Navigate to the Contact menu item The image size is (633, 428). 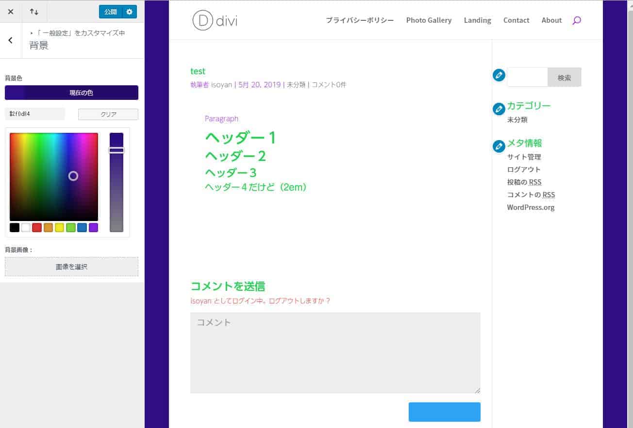pos(516,20)
